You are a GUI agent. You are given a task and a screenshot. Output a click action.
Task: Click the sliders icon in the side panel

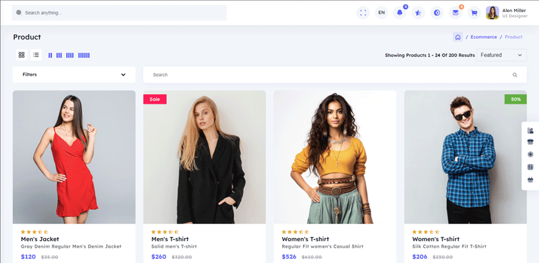click(530, 167)
